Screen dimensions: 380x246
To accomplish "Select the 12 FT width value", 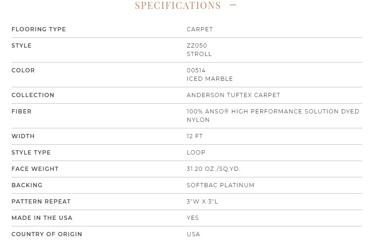I will (194, 136).
